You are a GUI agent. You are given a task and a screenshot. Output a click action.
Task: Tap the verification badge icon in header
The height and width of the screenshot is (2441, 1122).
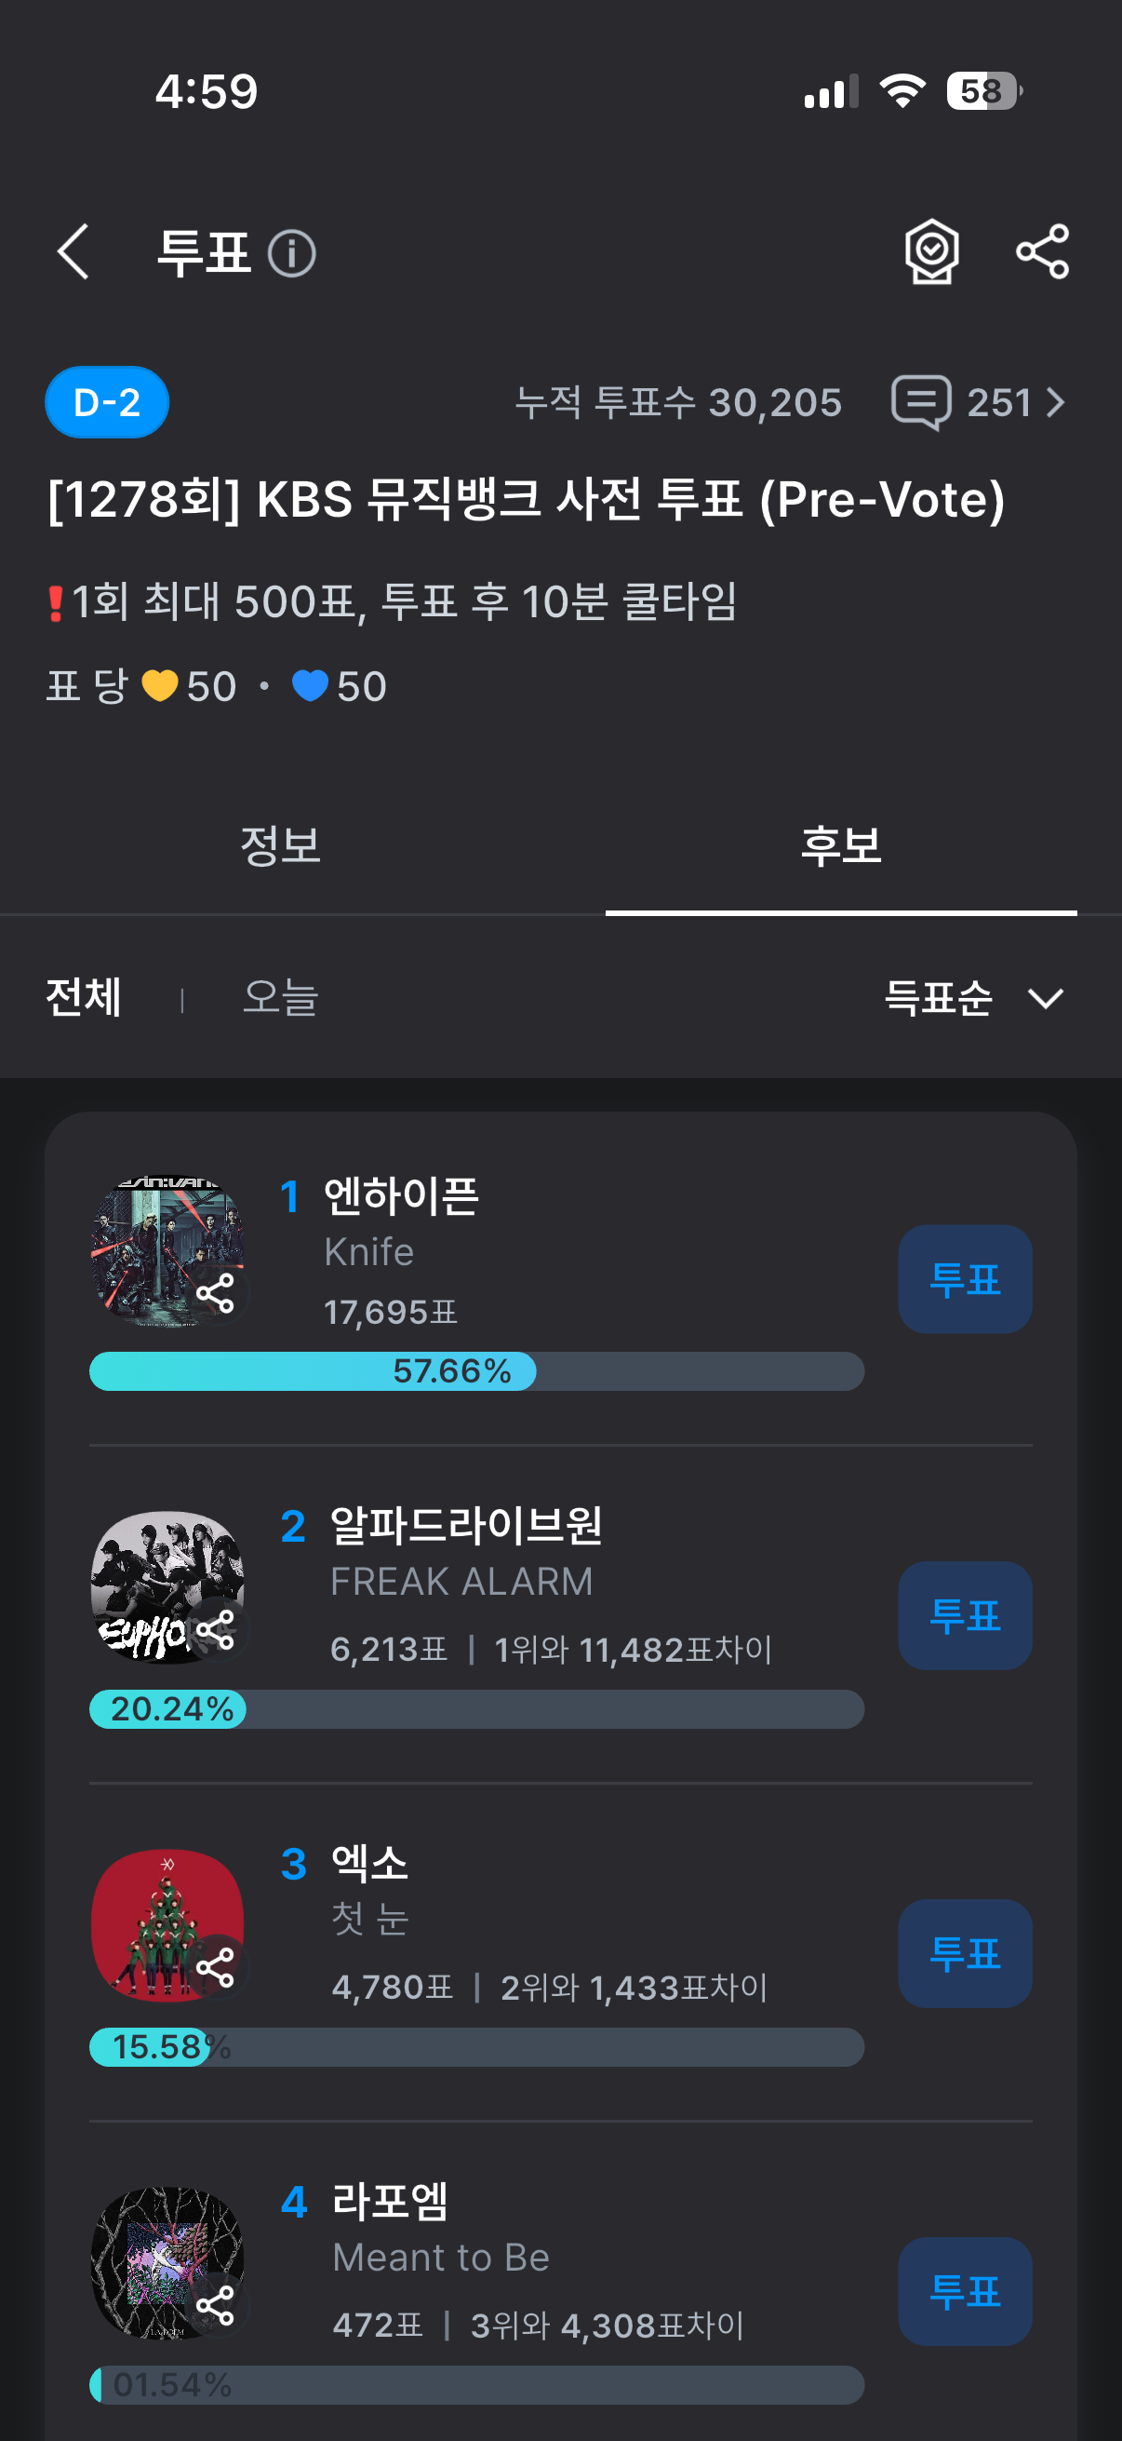pos(931,252)
